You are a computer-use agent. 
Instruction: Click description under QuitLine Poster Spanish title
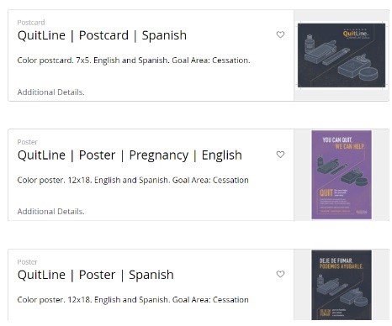click(133, 300)
